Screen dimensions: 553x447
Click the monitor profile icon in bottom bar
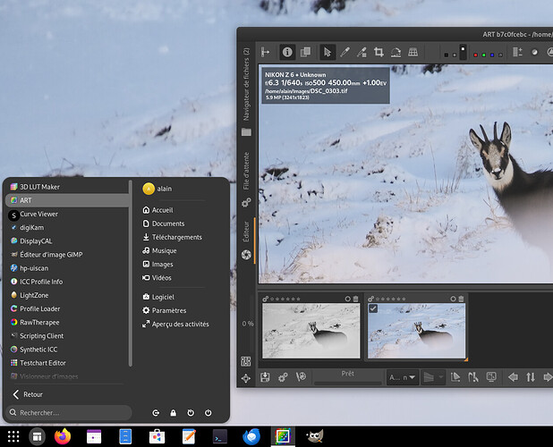point(491,377)
